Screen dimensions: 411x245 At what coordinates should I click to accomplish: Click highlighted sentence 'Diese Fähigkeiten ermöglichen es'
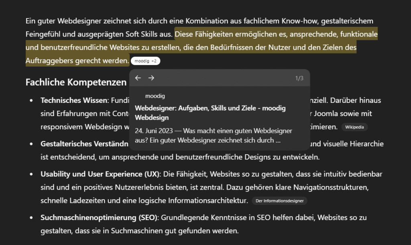tap(230, 34)
